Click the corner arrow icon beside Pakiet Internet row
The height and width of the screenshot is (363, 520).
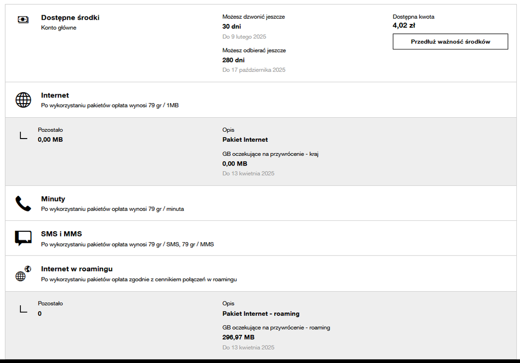pyautogui.click(x=23, y=135)
